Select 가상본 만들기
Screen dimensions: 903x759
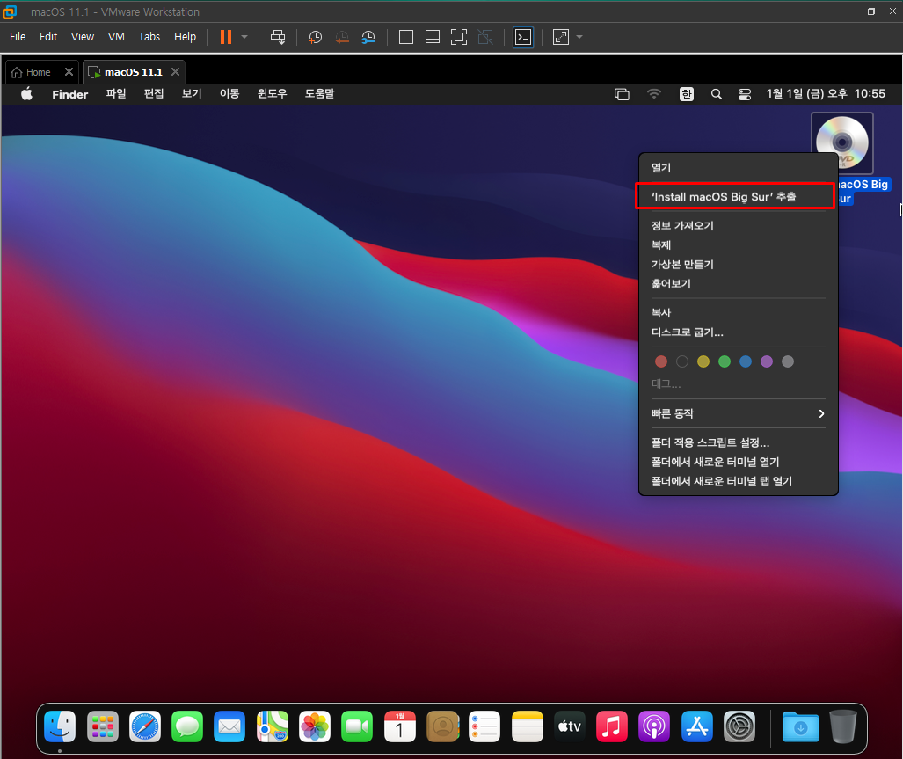point(739,265)
